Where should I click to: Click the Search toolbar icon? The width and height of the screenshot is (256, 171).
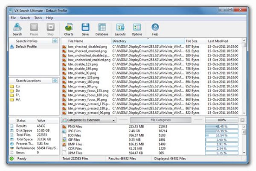pyautogui.click(x=17, y=29)
